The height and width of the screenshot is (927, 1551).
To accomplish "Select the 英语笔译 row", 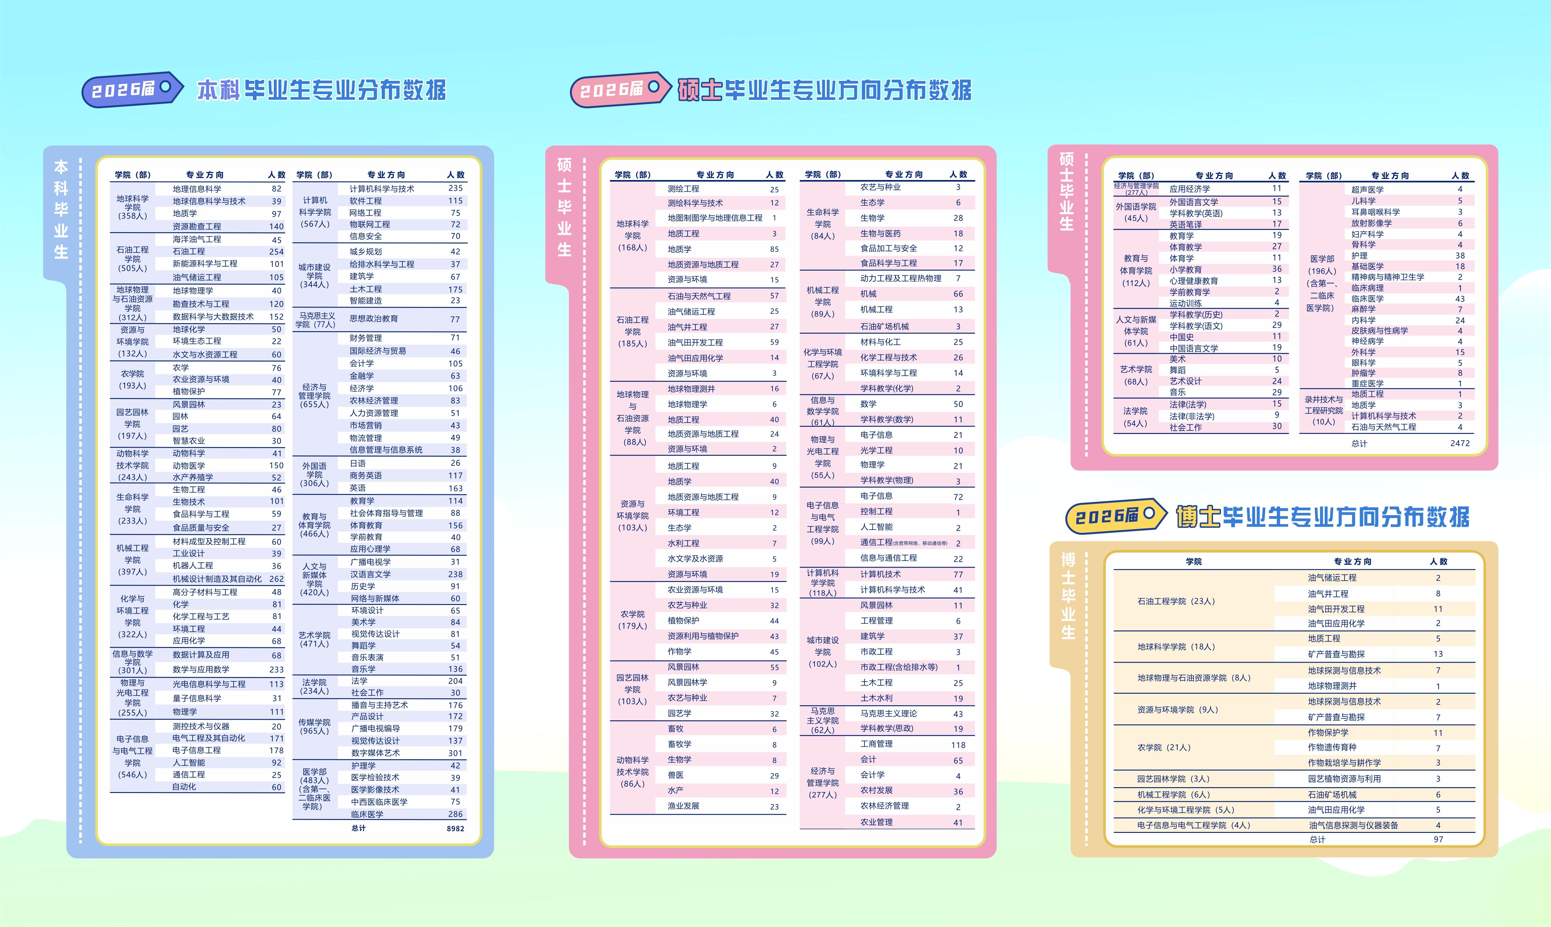I will coord(1224,224).
